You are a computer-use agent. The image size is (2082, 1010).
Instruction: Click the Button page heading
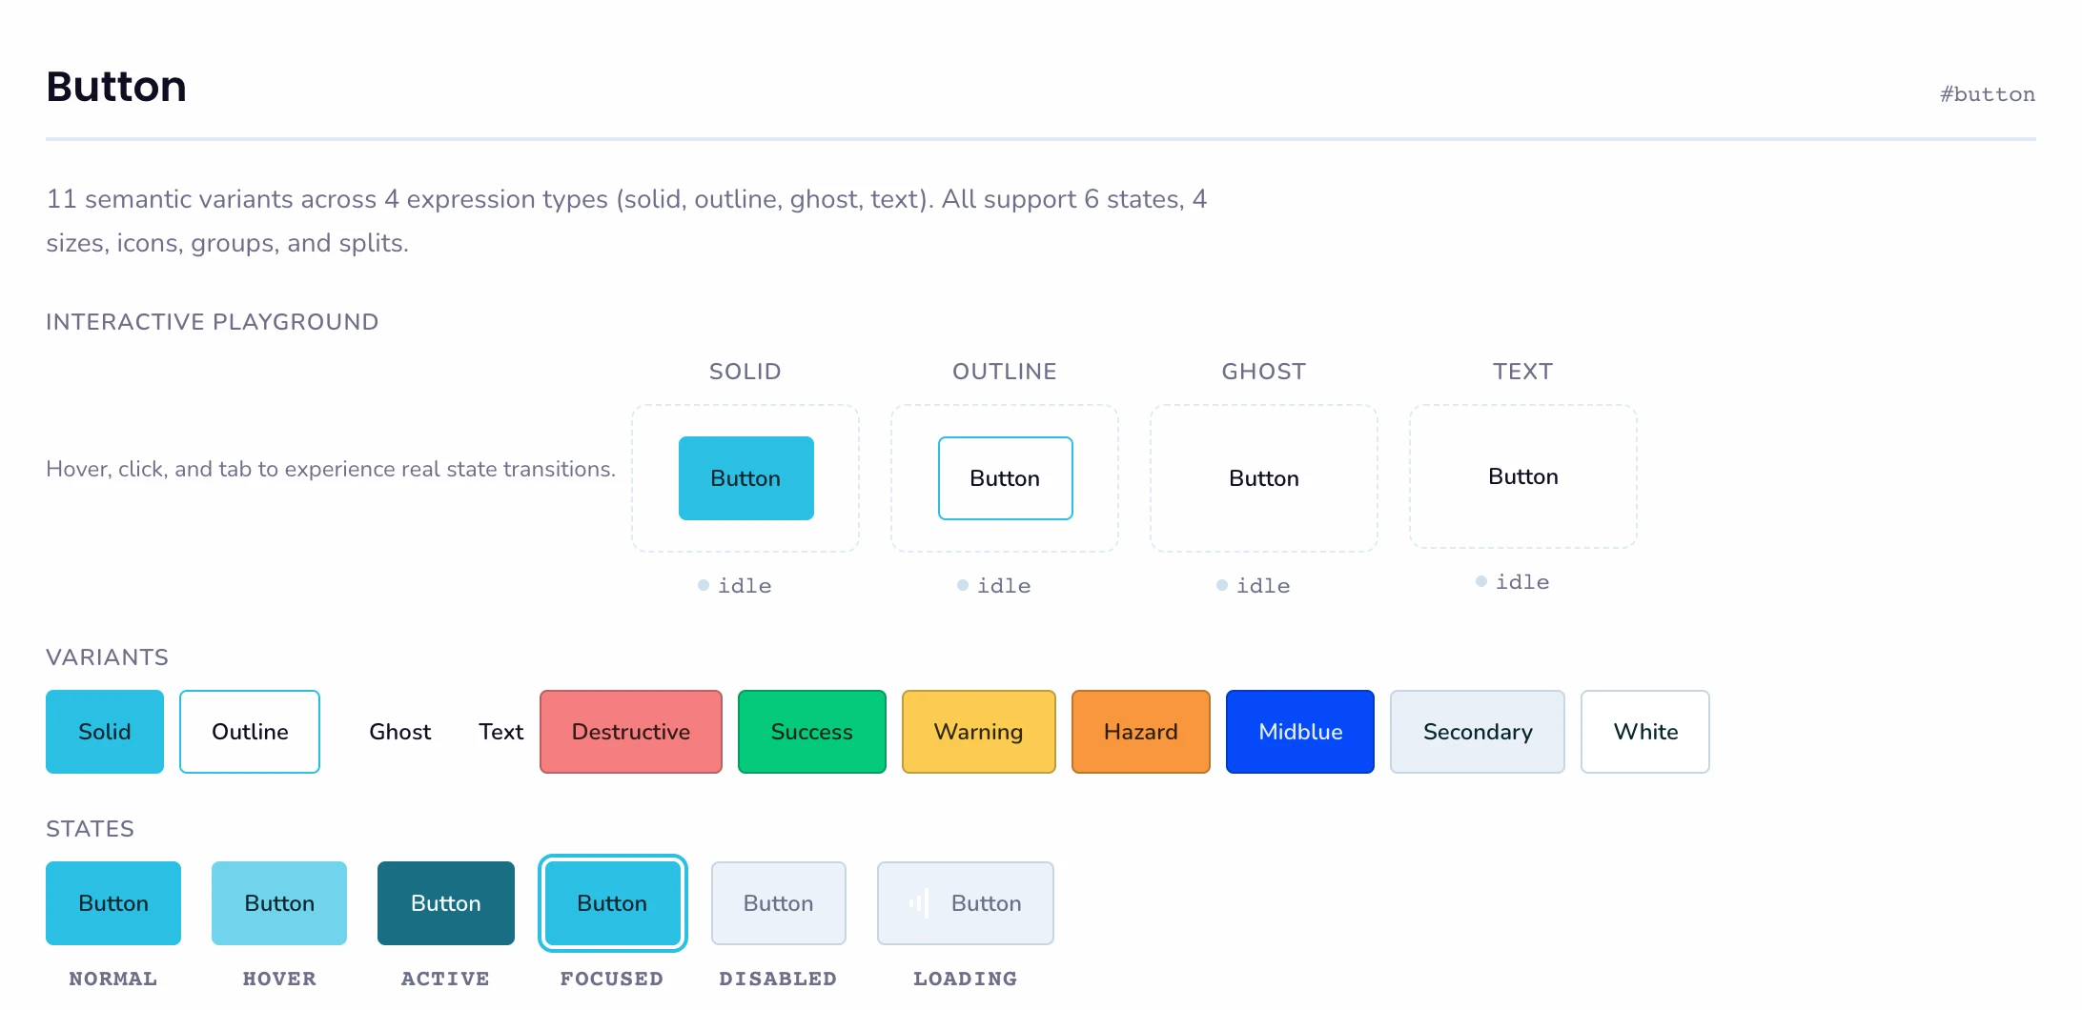coord(116,87)
